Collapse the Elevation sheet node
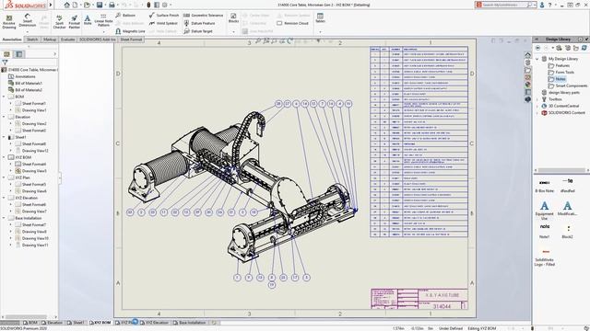 pyautogui.click(x=4, y=117)
